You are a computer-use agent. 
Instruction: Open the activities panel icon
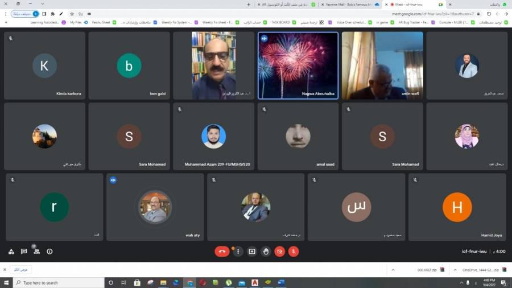[x=11, y=251]
